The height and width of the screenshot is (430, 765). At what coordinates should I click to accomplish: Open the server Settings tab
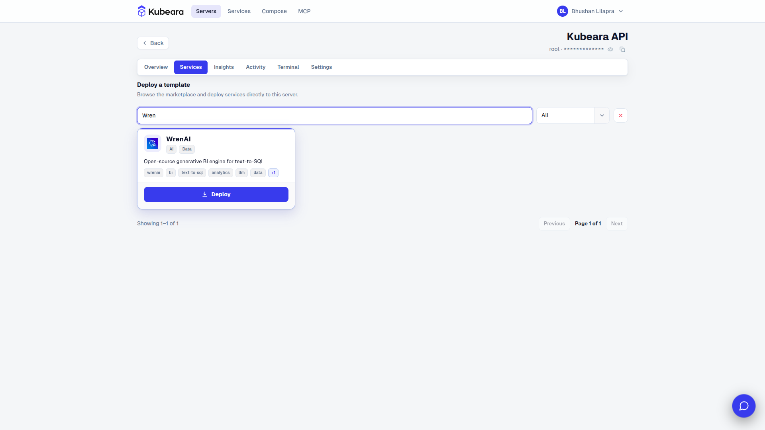(x=322, y=67)
